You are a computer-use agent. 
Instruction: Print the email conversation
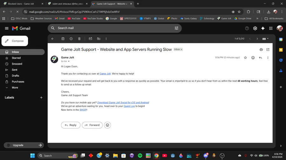point(261,50)
